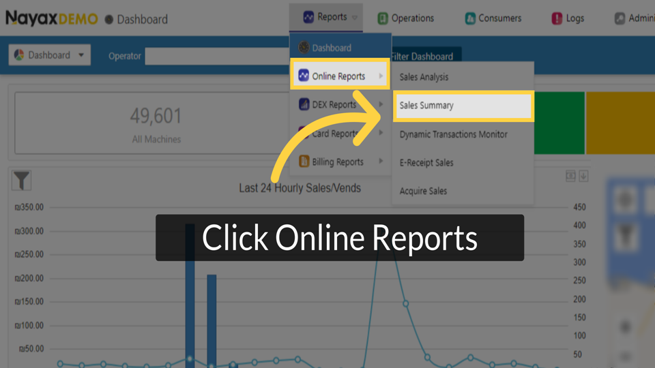This screenshot has height=368, width=655.
Task: Expand the Online Reports submenu arrow
Action: tap(381, 76)
